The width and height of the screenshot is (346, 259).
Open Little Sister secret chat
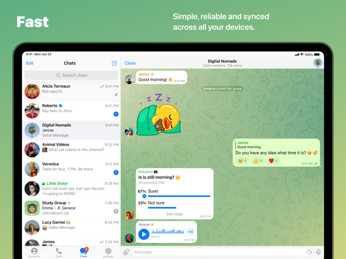click(71, 189)
